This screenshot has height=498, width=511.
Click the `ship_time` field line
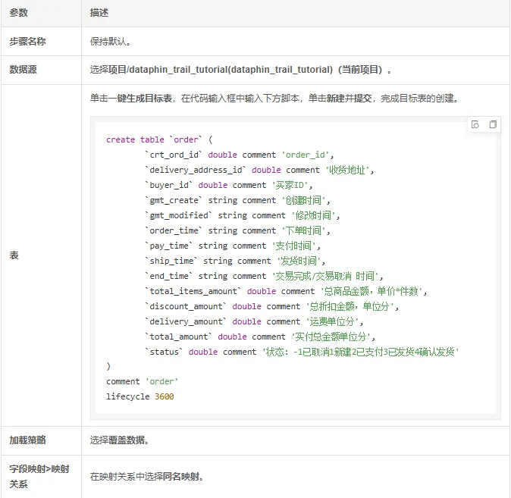[235, 261]
